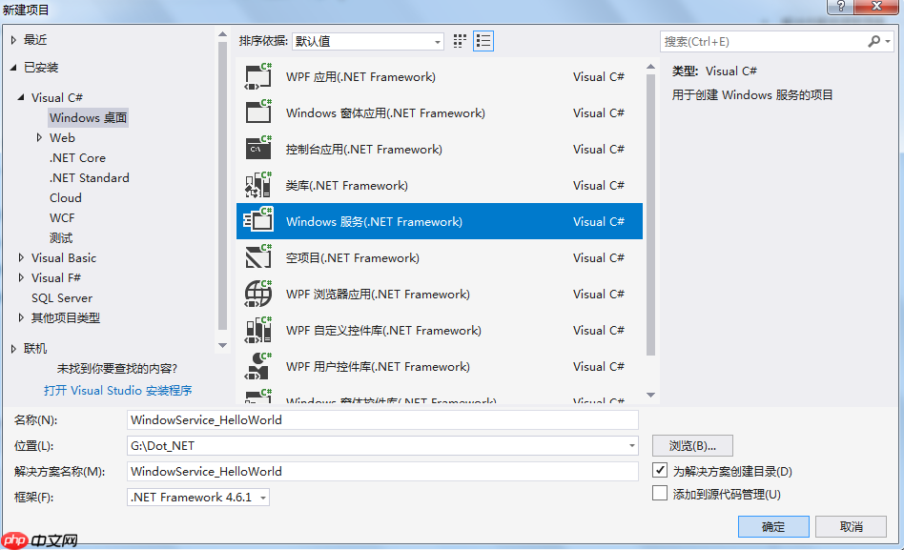Screen dimensions: 904x550
Task: Collapse the 已安装 tree node
Action: [13, 68]
